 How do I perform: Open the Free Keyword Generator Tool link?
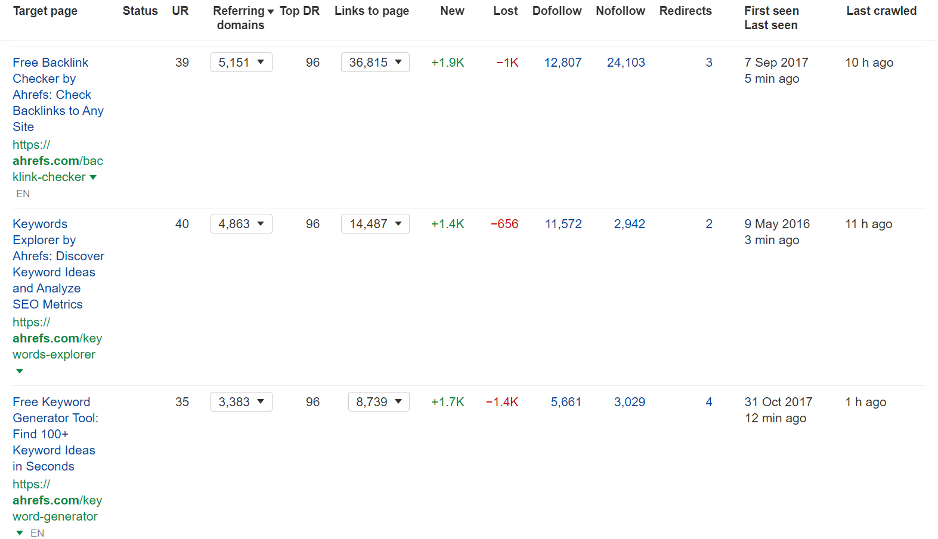tap(55, 434)
